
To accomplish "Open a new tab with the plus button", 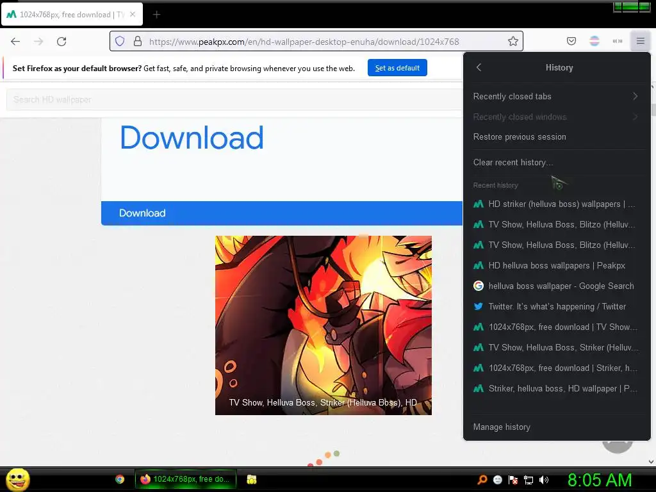I will click(x=156, y=15).
